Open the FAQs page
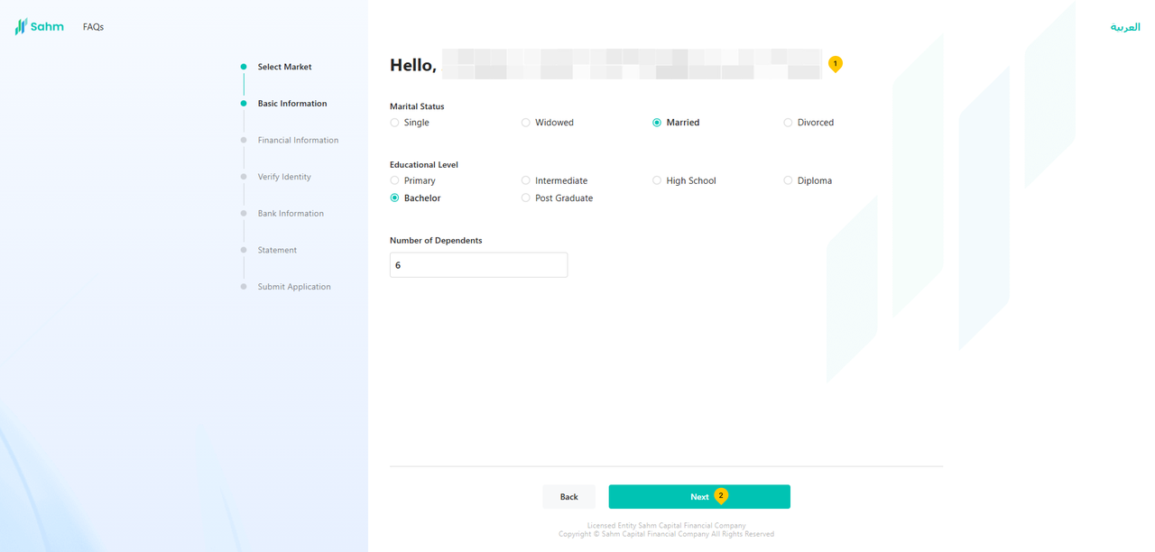Screen dimensions: 1155x552 (93, 27)
